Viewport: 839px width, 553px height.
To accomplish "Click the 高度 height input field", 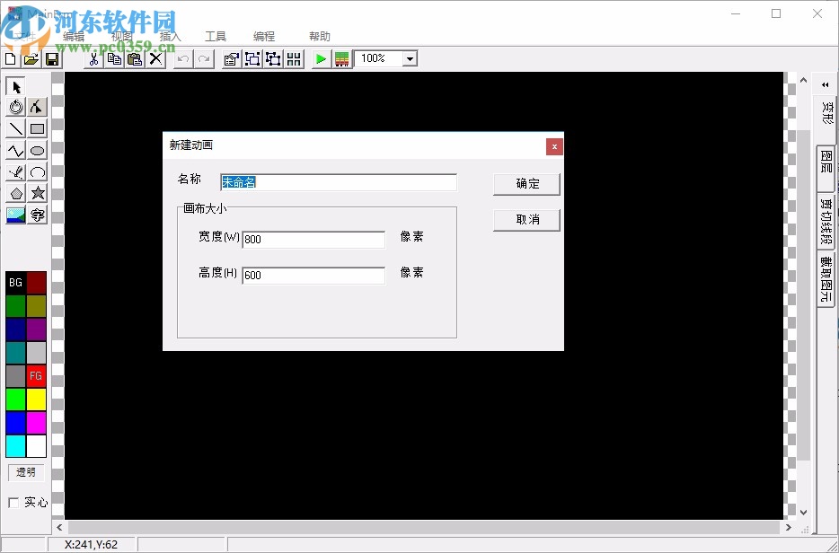I will click(x=314, y=276).
